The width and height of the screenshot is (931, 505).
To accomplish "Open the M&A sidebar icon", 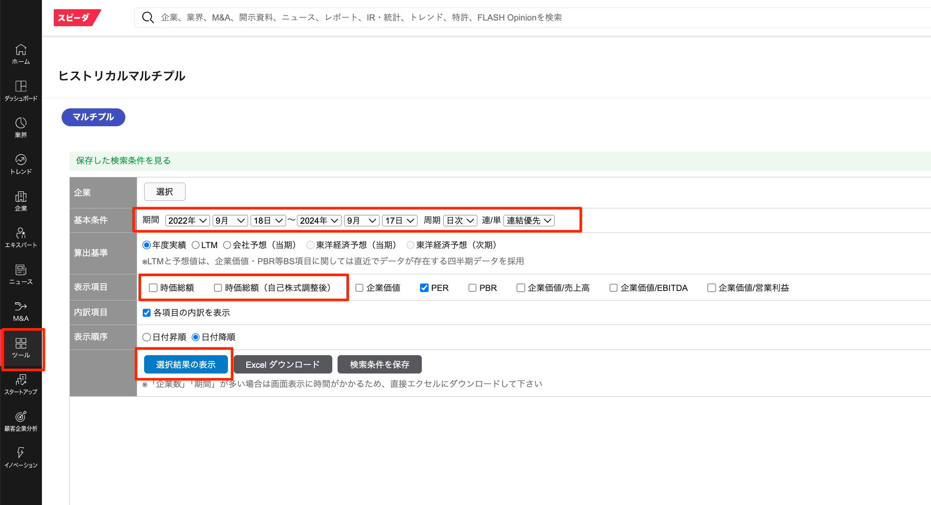I will coord(21,311).
